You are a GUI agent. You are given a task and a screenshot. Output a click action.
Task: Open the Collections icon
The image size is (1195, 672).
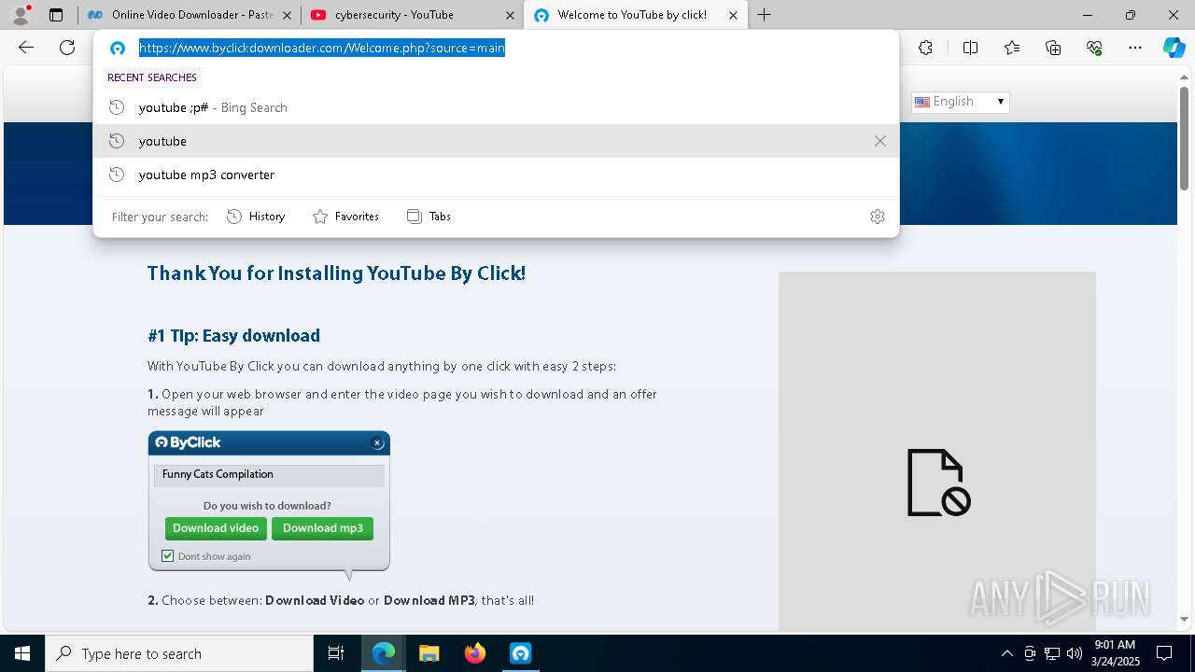pyautogui.click(x=1053, y=48)
